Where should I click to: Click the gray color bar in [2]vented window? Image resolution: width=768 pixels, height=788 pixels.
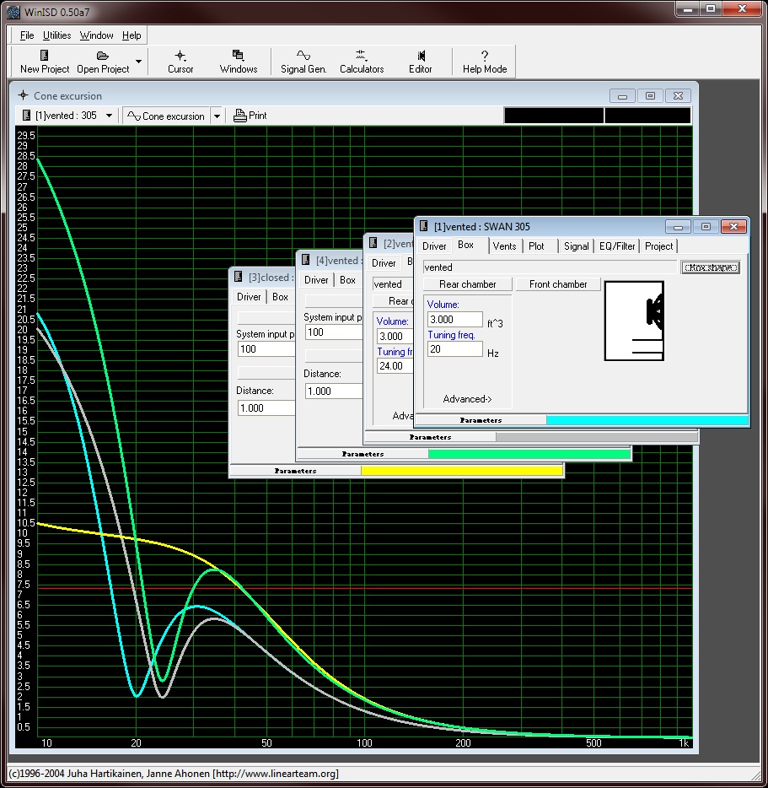pos(597,437)
